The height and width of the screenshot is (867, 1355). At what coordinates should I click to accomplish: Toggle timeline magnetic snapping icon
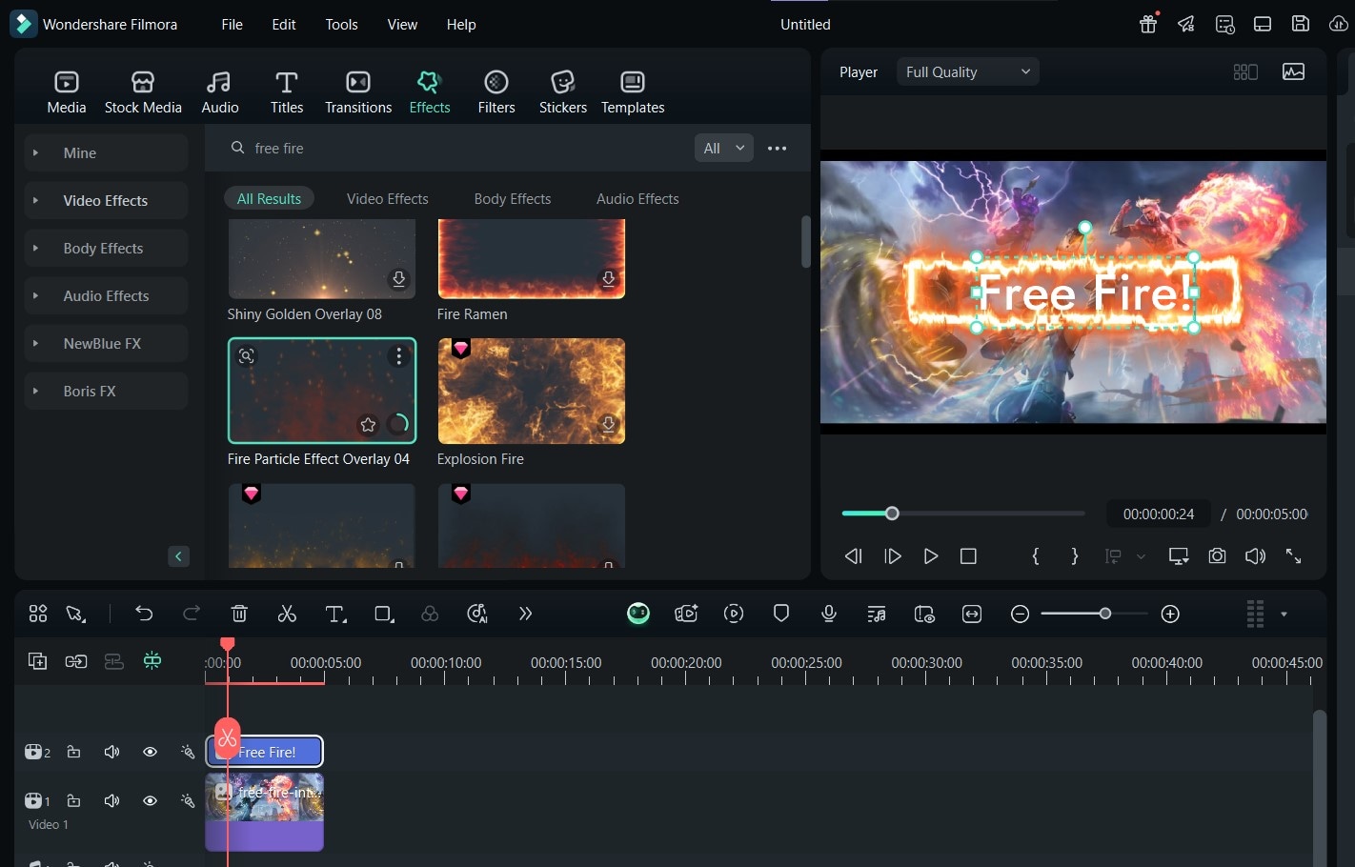click(x=152, y=661)
